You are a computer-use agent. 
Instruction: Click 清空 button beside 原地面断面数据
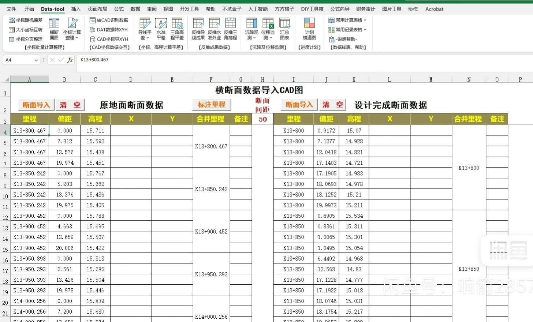click(70, 105)
